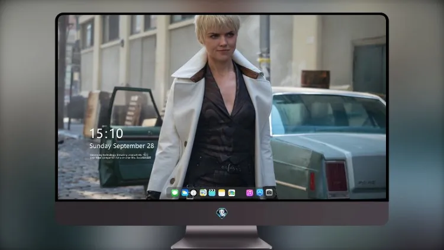Launch the Camera app in dock
Screen dimensions: 444x250
[x=269, y=193]
